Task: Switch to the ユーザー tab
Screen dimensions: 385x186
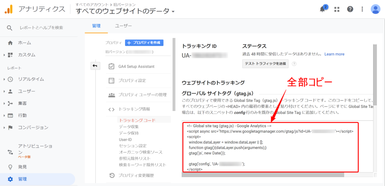Action: point(123,26)
